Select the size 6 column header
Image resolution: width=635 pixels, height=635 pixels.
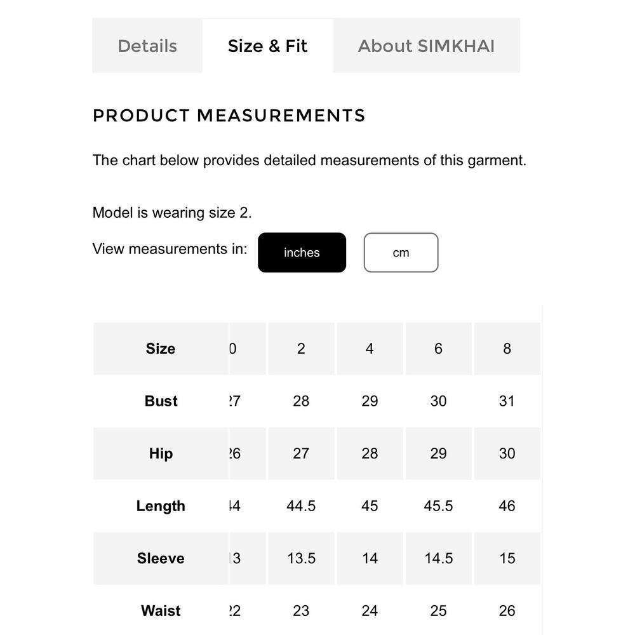click(438, 349)
